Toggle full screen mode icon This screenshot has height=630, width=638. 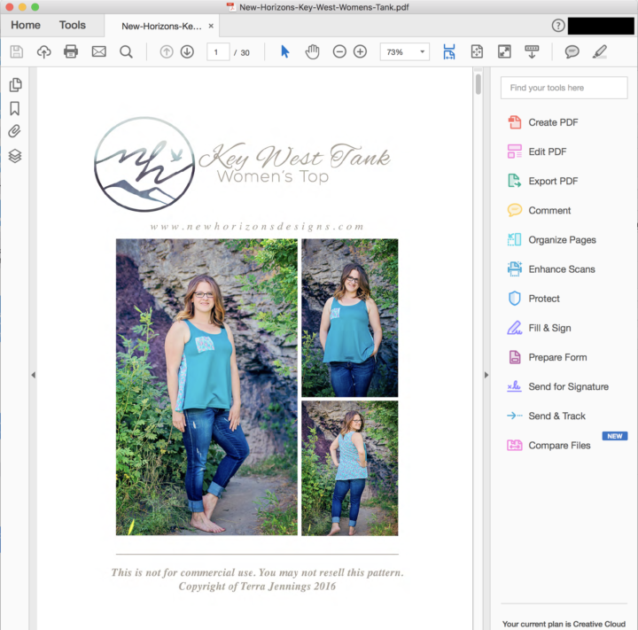click(x=504, y=52)
